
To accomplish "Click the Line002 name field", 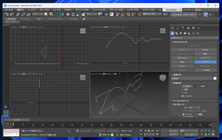I will click(x=192, y=78).
